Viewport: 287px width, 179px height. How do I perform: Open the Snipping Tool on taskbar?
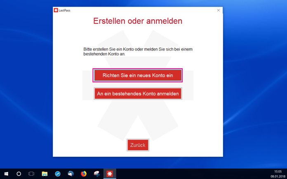tap(96, 174)
